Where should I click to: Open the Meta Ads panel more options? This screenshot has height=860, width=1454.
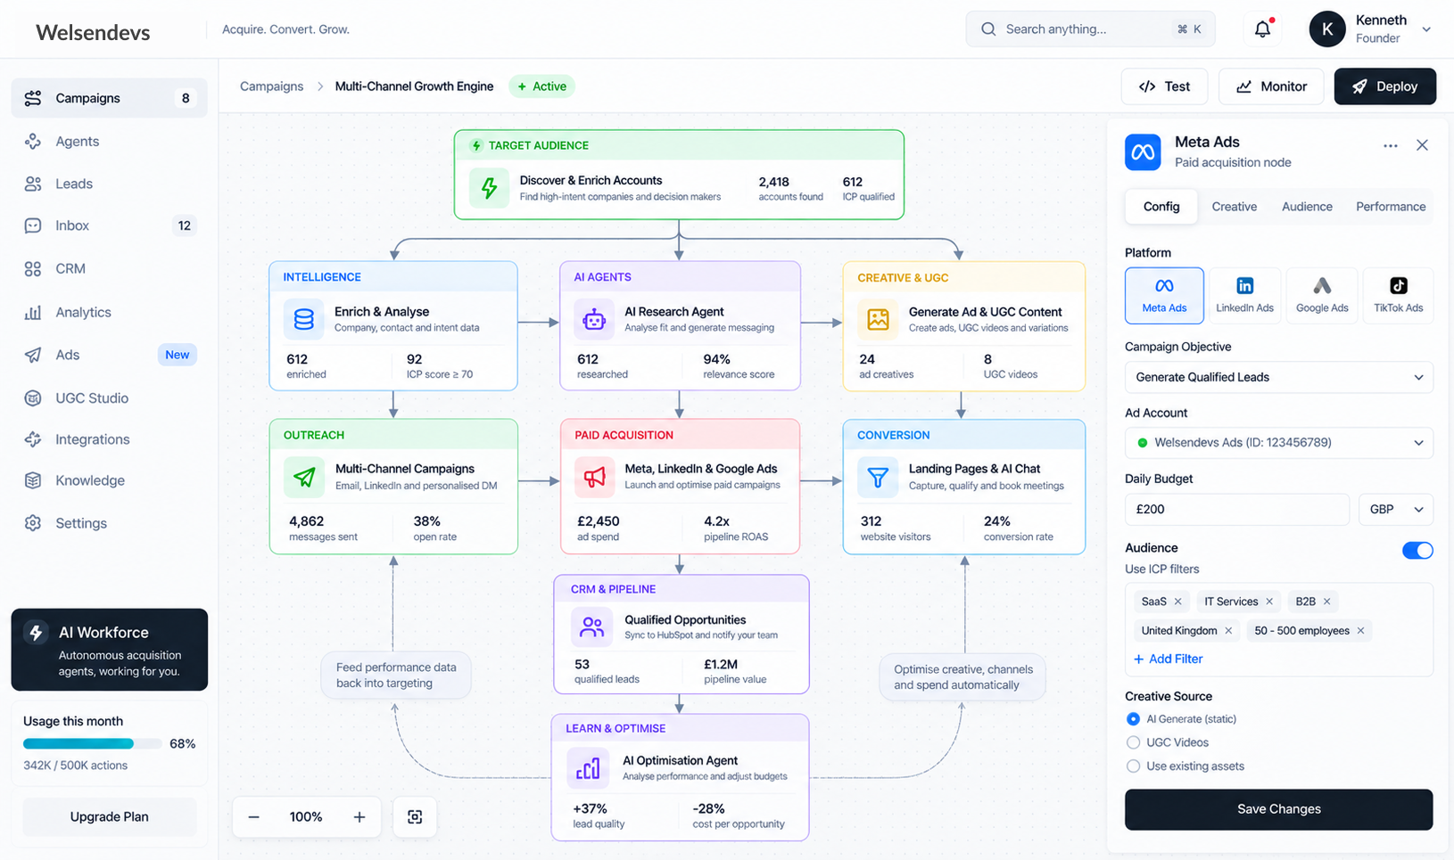[x=1390, y=145]
